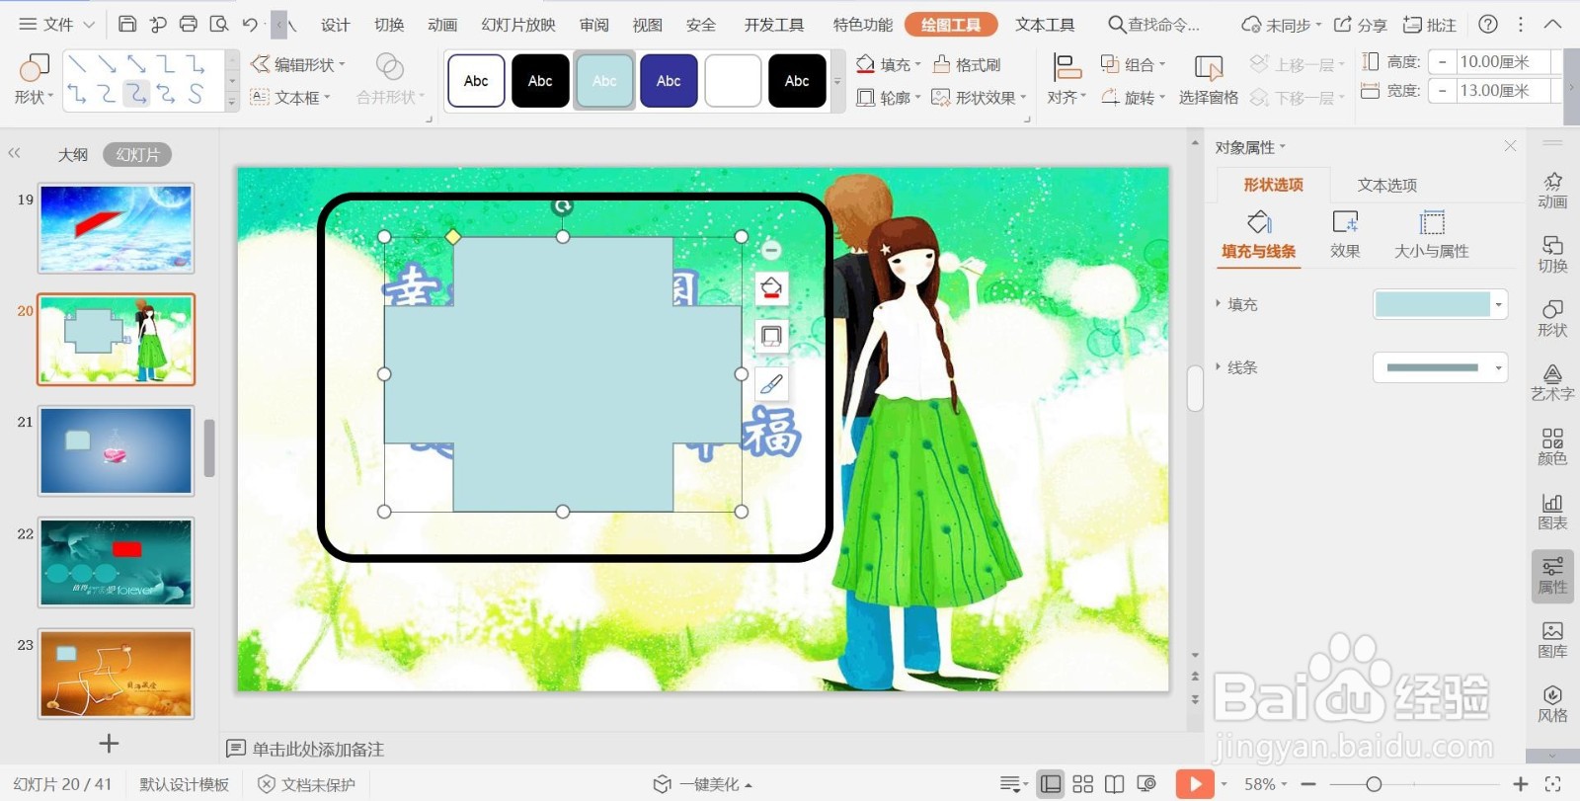Click the floating fill bucket icon beside the shape
1580x801 pixels.
coord(771,288)
